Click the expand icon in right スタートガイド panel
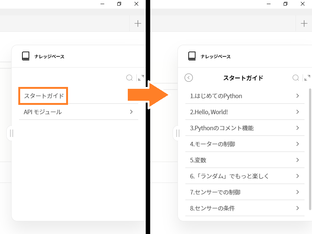Viewport: 312px width, 234px height. coord(307,78)
